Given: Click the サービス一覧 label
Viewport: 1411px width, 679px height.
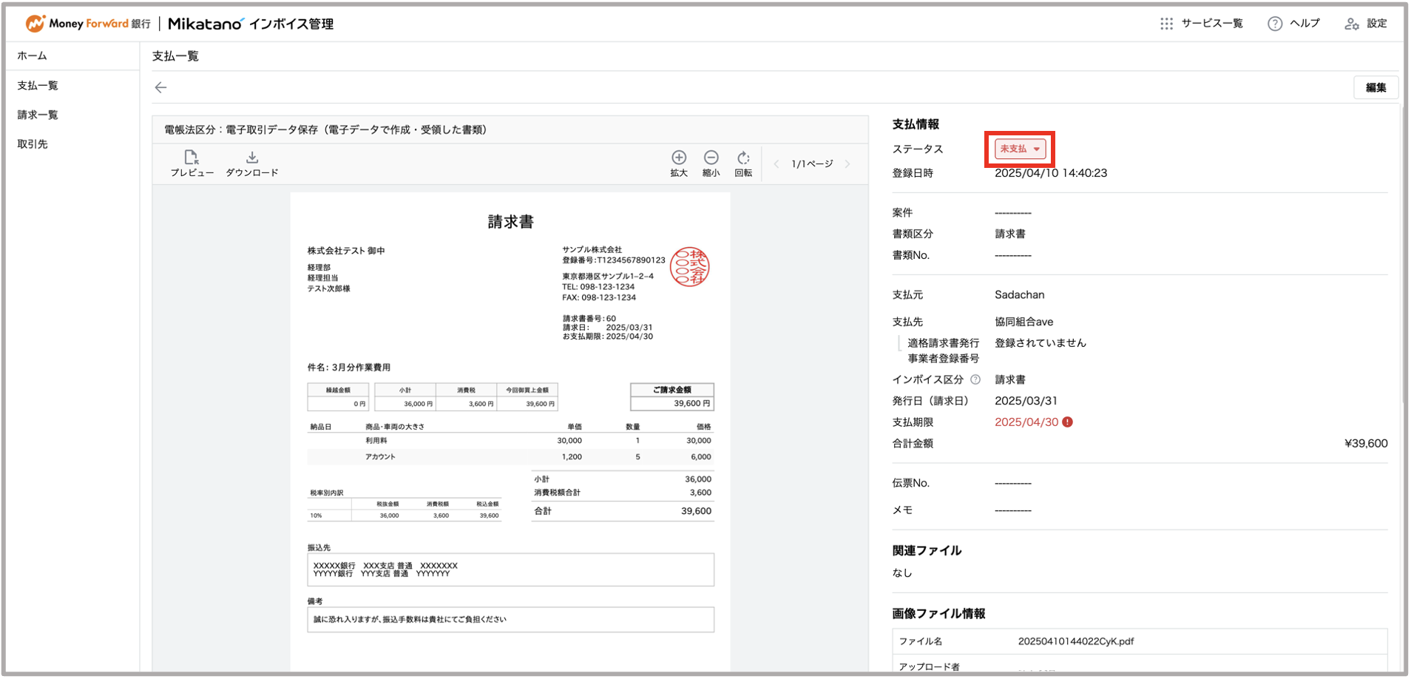Looking at the screenshot, I should [x=1211, y=24].
